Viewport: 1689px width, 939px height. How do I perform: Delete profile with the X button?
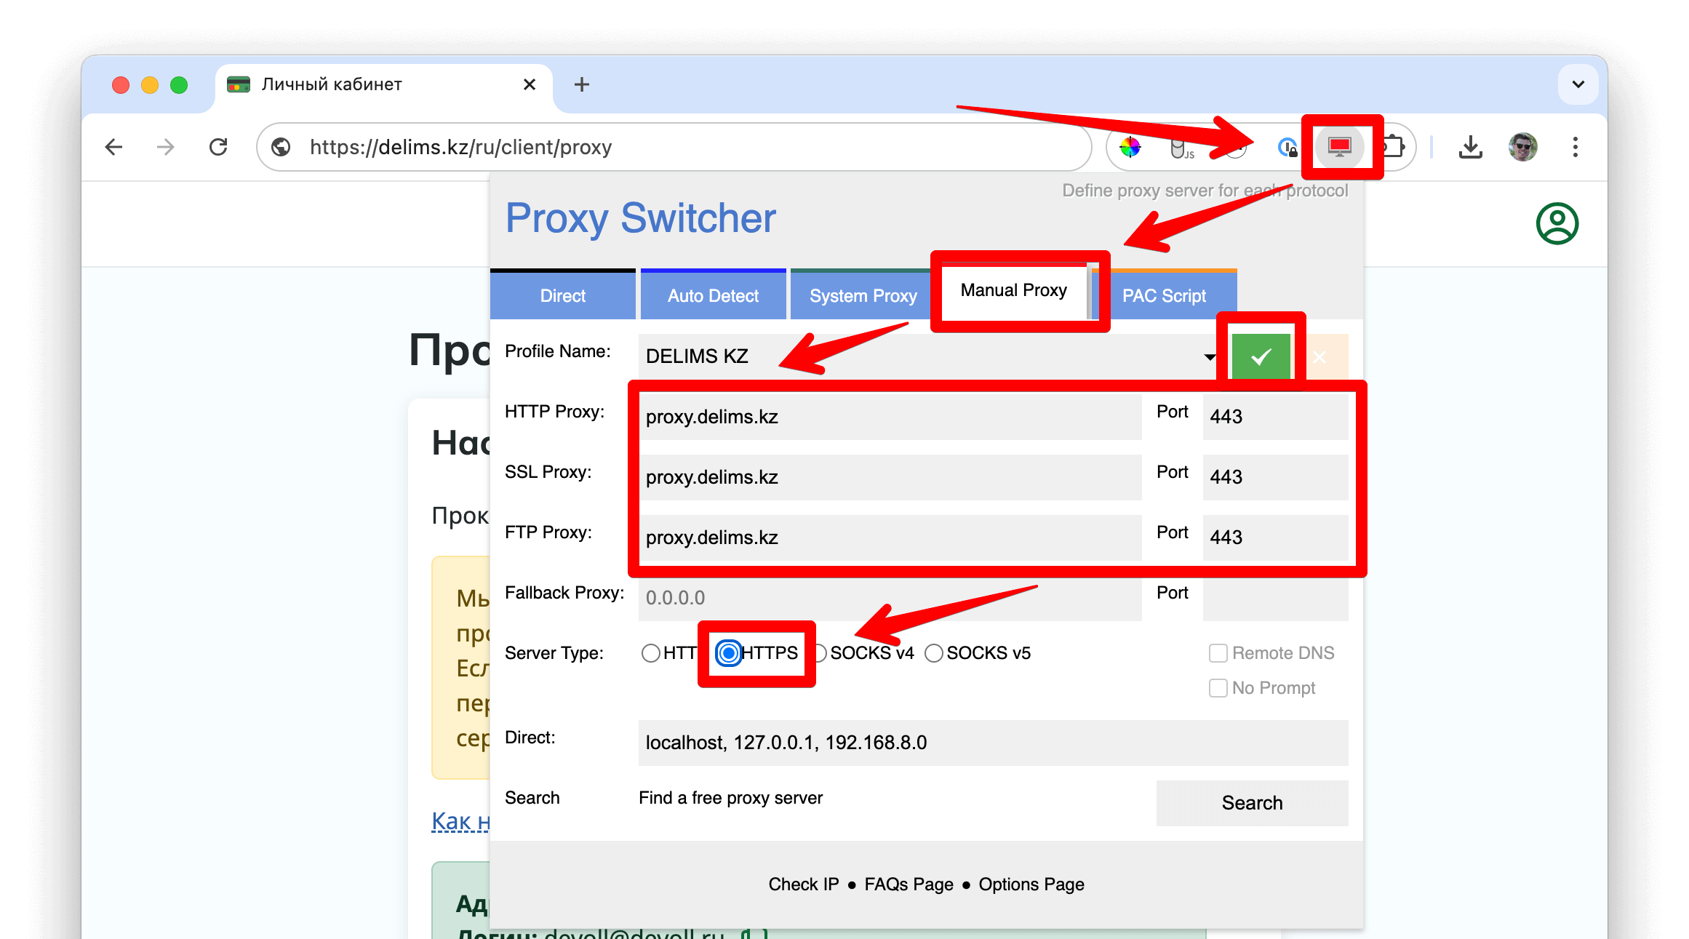[1319, 356]
